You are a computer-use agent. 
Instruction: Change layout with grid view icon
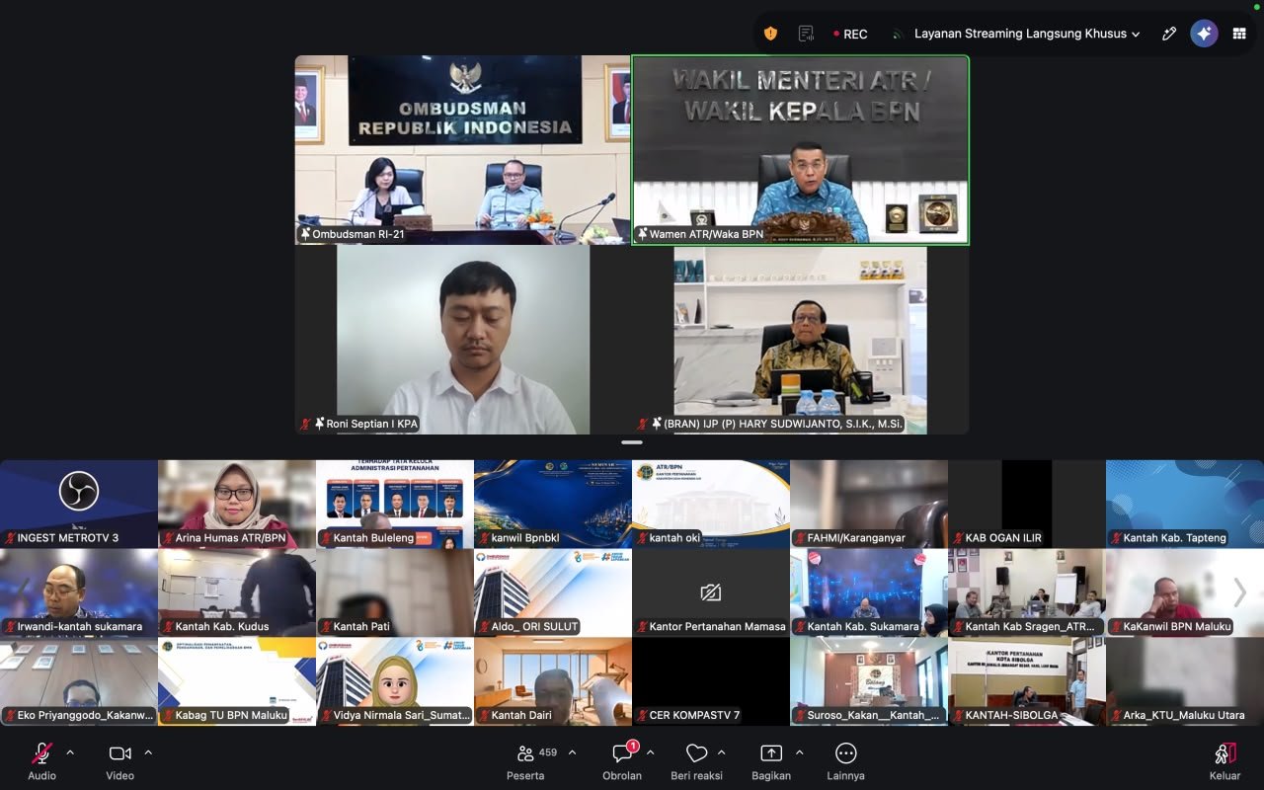pos(1239,34)
